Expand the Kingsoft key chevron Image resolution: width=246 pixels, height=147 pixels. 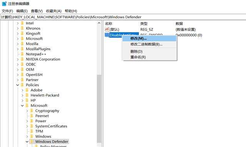(x=18, y=34)
